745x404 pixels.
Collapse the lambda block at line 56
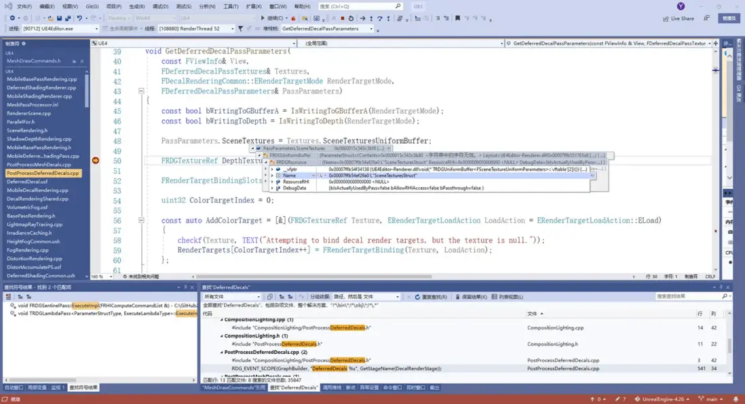click(141, 220)
